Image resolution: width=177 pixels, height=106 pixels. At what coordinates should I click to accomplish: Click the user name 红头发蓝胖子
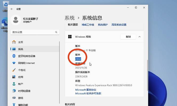coord(31,19)
